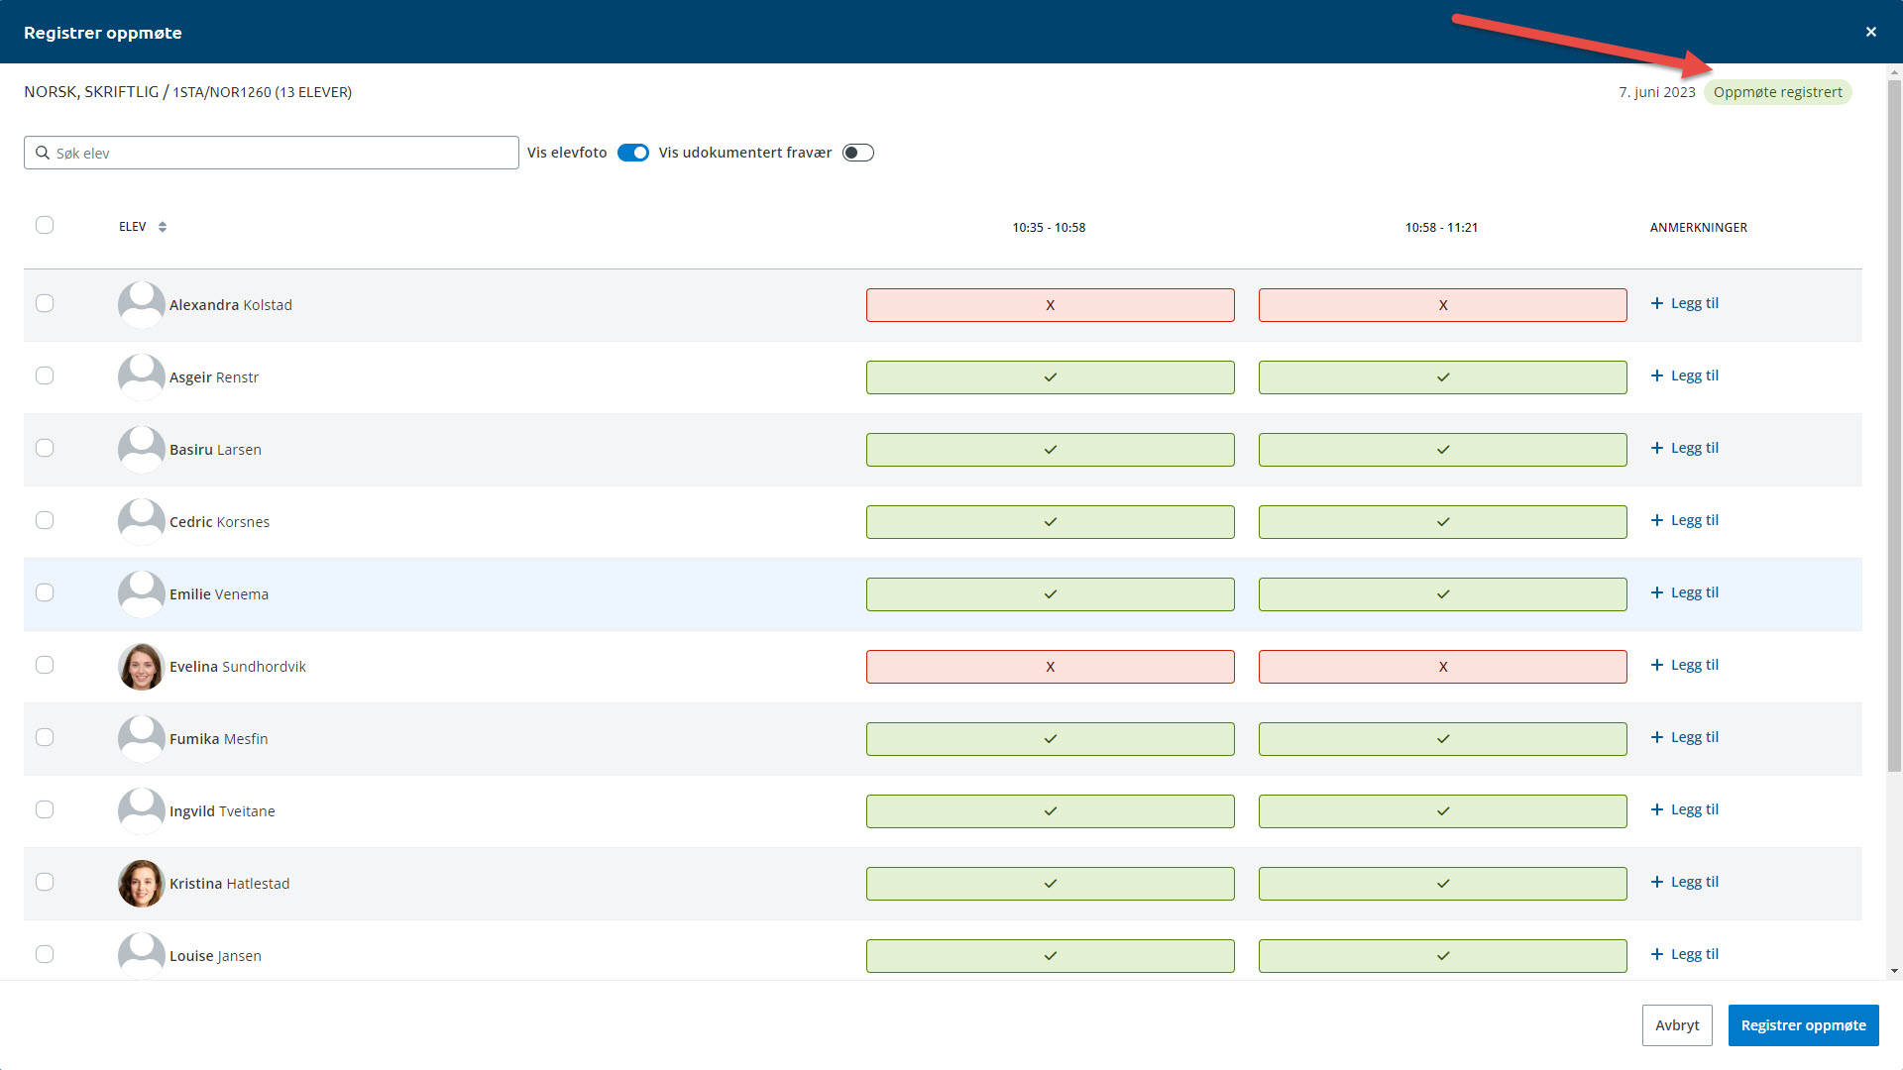Click the scrollbar down arrow at bottom
This screenshot has width=1903, height=1070.
pyautogui.click(x=1894, y=971)
